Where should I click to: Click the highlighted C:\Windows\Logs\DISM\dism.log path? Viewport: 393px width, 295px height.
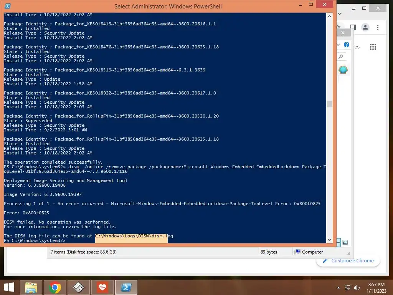134,236
